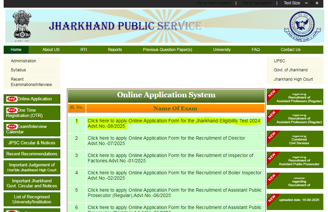Viewport: 328px width, 212px height.
Task: Apply for Assistant Public Prosecutor (Regular) Advt.No.-06/2025
Action: point(175,193)
